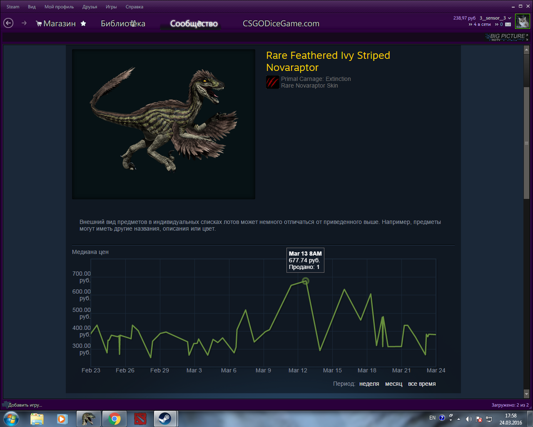Switch to the dinosaur game taskbar icon
The image size is (533, 427).
(88, 419)
